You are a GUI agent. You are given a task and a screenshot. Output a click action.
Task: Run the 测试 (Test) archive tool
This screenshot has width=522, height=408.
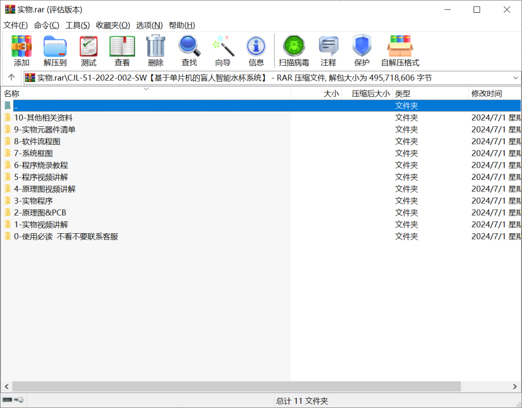point(89,51)
